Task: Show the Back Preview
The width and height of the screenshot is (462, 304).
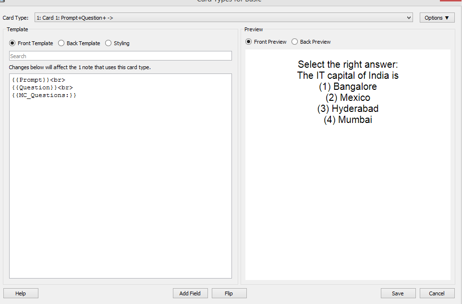Action: tap(295, 42)
